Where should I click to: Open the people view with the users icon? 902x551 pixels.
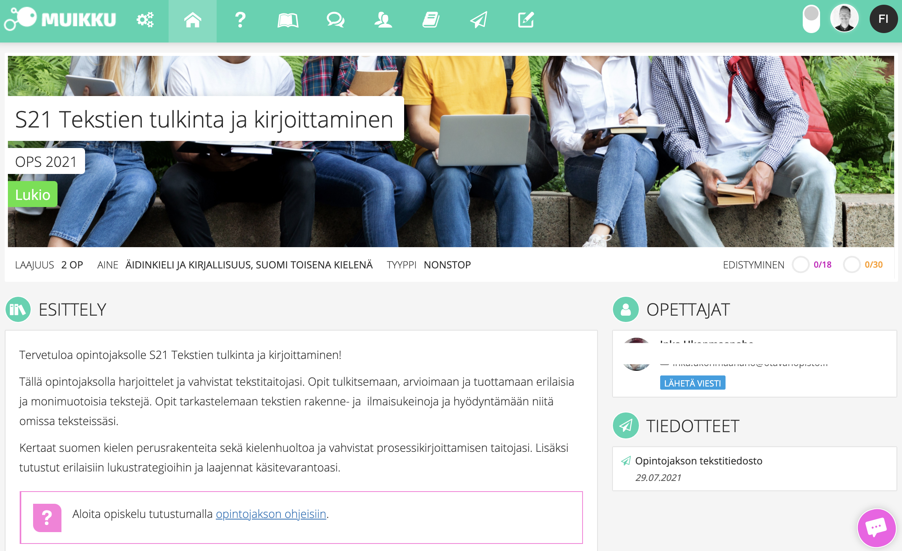[383, 20]
